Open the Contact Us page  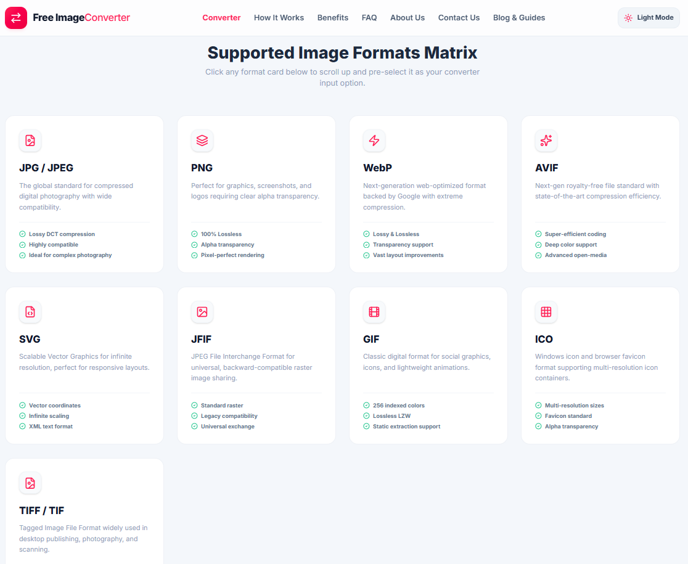pos(459,18)
